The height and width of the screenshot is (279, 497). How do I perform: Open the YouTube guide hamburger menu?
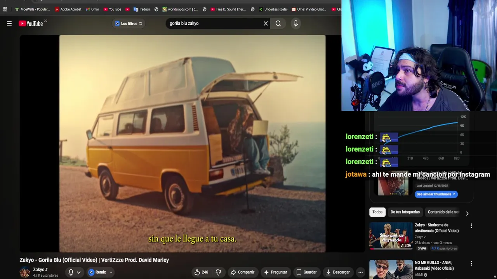point(9,23)
